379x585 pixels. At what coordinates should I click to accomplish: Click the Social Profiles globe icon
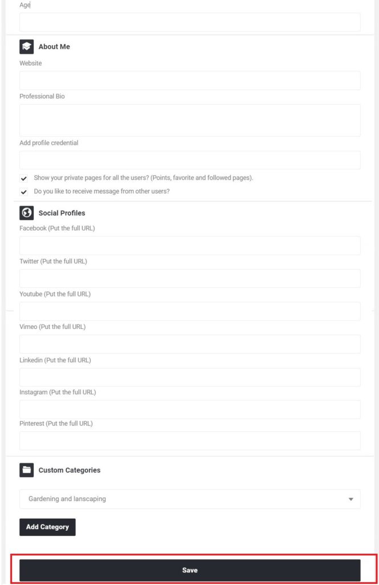(26, 213)
